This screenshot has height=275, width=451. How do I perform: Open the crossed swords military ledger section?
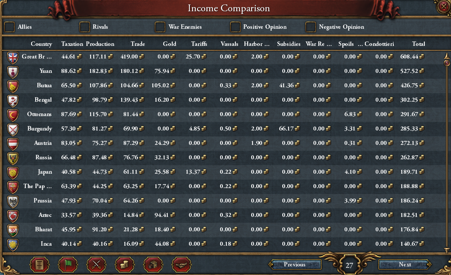(x=96, y=265)
